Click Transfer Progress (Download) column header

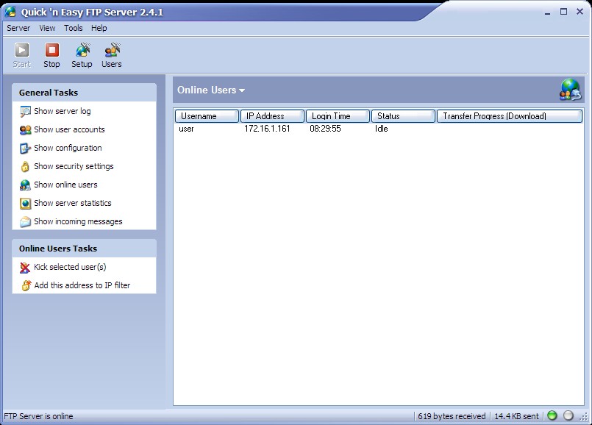point(510,116)
